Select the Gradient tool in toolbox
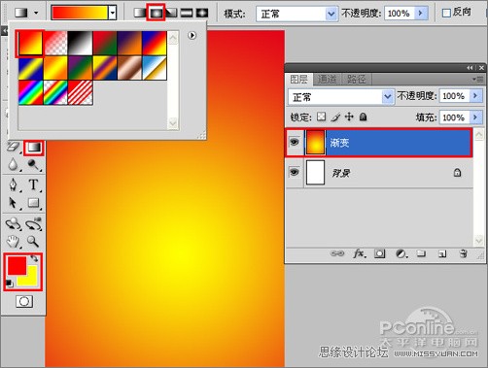Image resolution: width=488 pixels, height=368 pixels. (x=34, y=148)
